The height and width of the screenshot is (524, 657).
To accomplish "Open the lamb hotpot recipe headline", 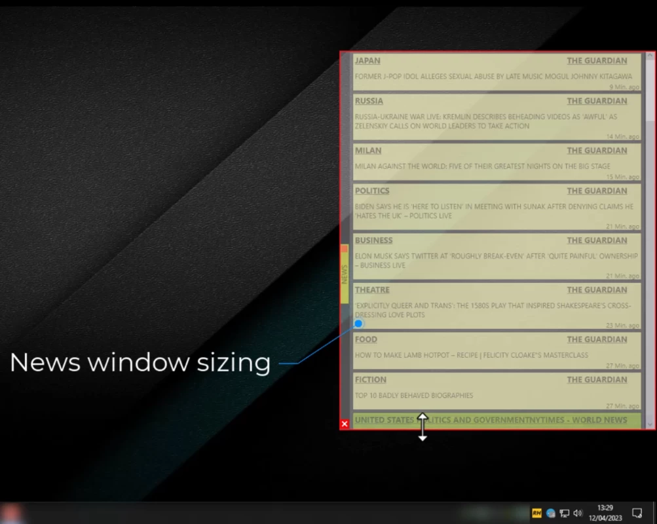I will pyautogui.click(x=472, y=355).
